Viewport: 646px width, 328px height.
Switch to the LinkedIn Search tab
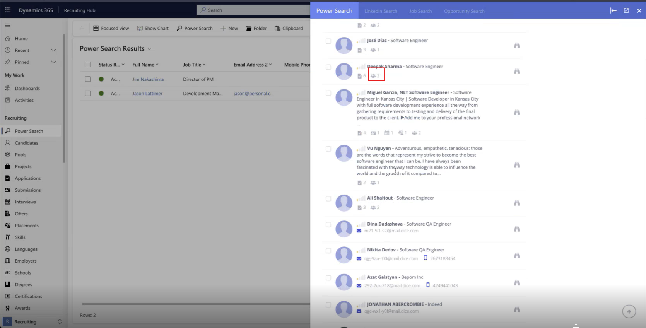[381, 11]
